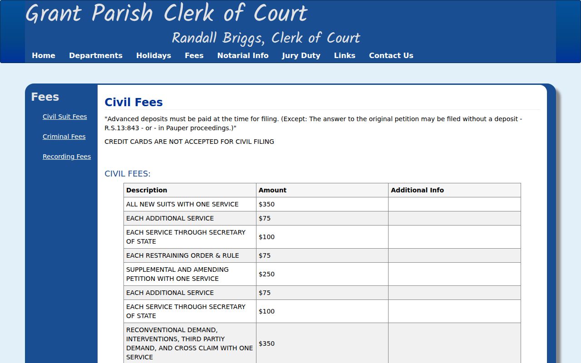Click ALL NEW SUITS WITH ONE SERVICE cell
The image size is (581, 363).
(190, 204)
